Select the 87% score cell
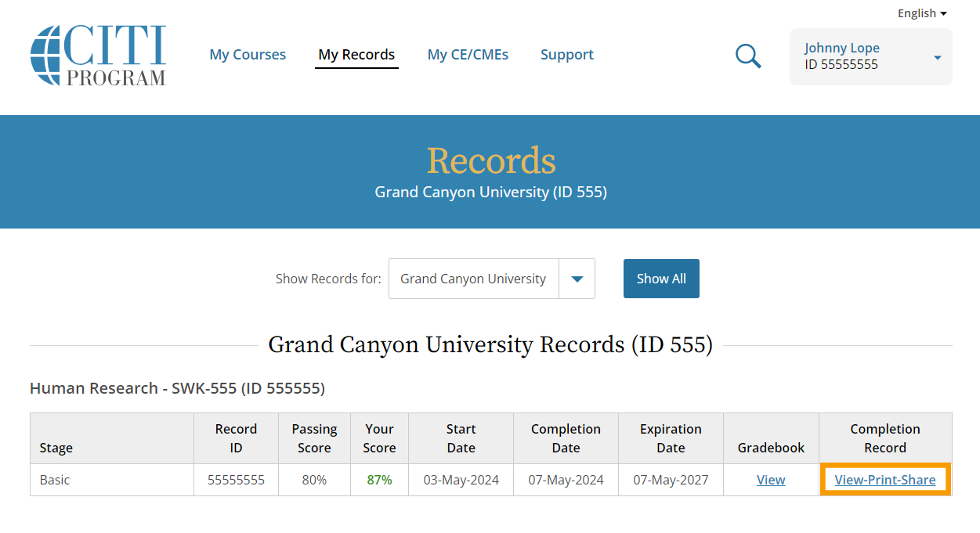 click(x=379, y=480)
